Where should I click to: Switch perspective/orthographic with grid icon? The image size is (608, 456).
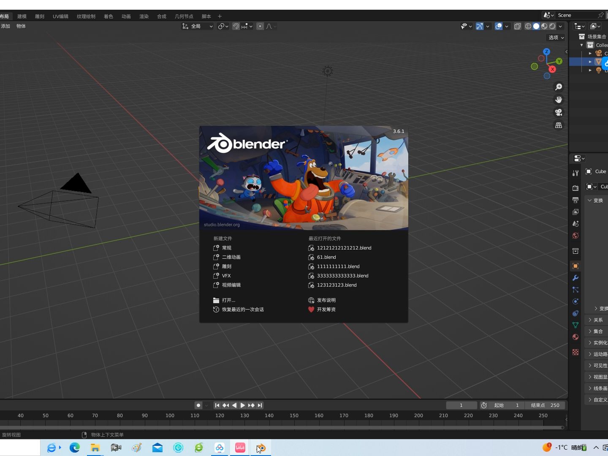click(x=559, y=125)
